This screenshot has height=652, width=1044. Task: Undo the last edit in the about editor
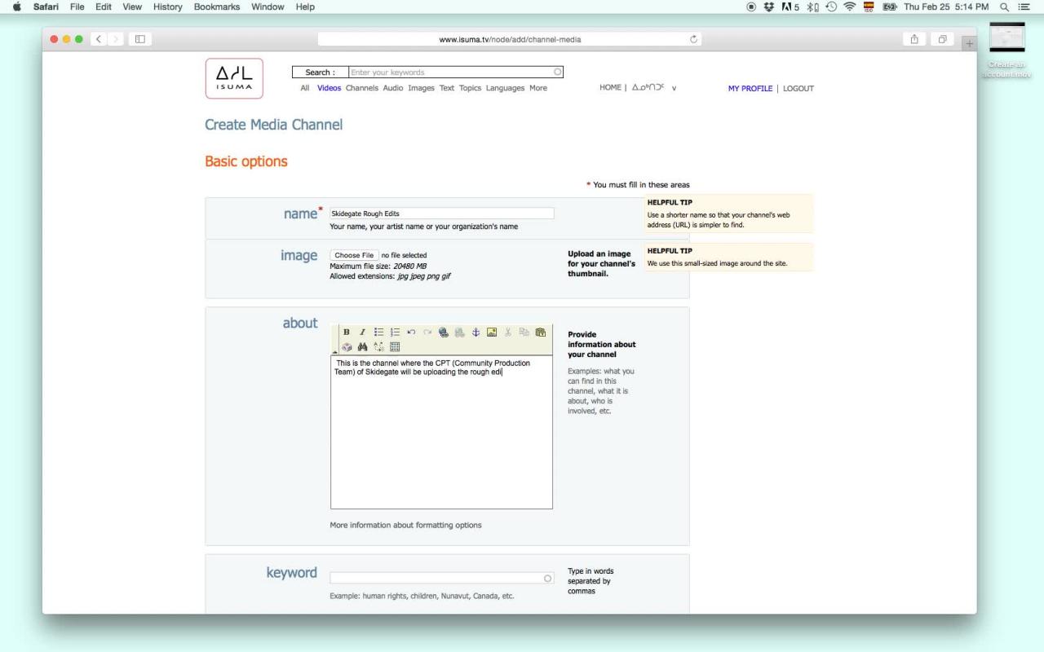[x=412, y=332]
